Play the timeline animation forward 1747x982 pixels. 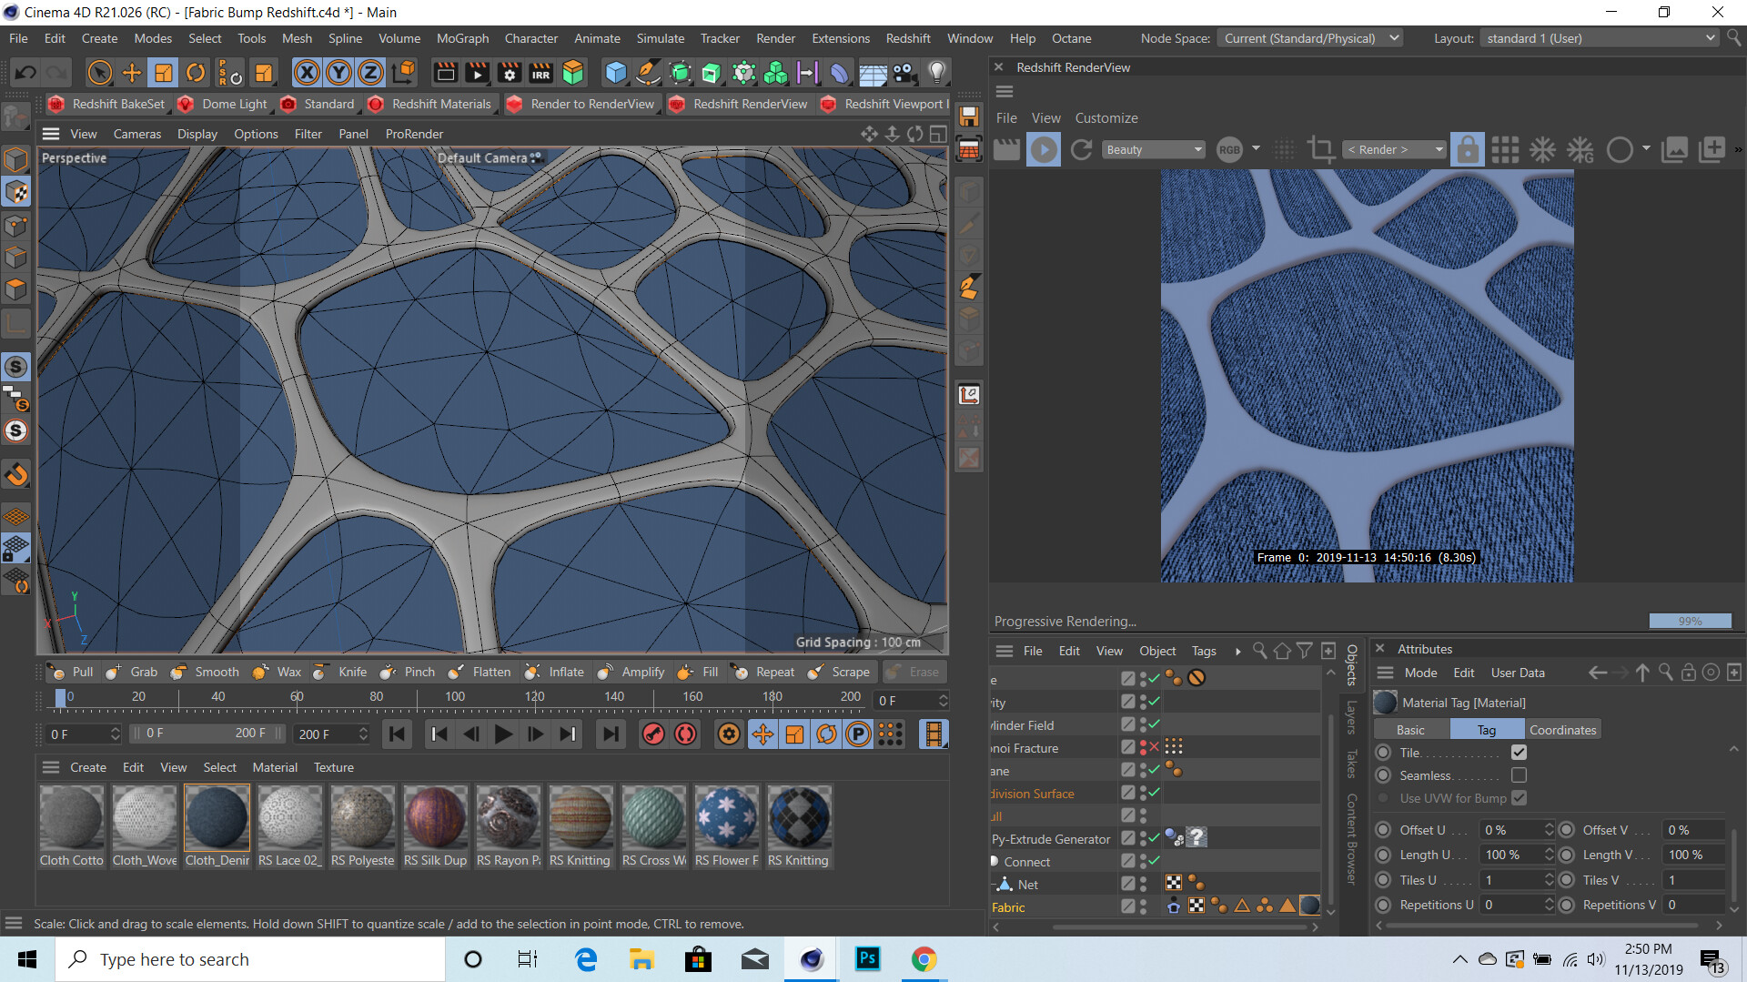(503, 734)
